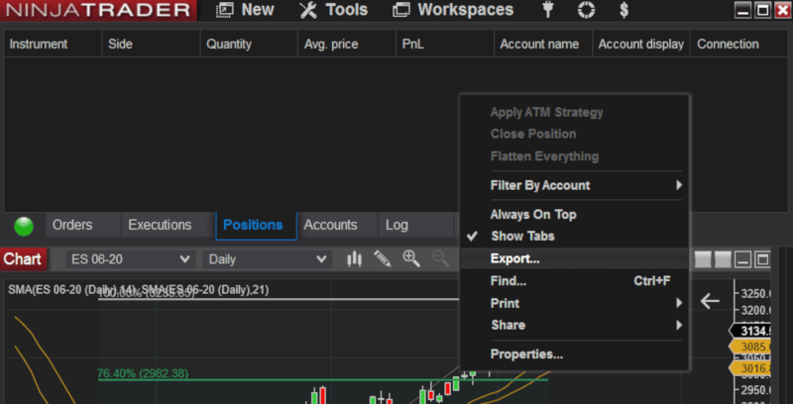The height and width of the screenshot is (404, 793).
Task: Select Export... from the context menu
Action: (x=514, y=258)
